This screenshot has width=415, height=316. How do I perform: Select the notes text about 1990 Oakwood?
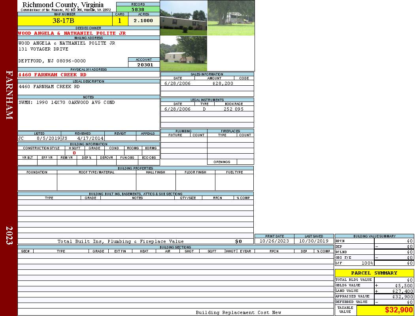(67, 102)
